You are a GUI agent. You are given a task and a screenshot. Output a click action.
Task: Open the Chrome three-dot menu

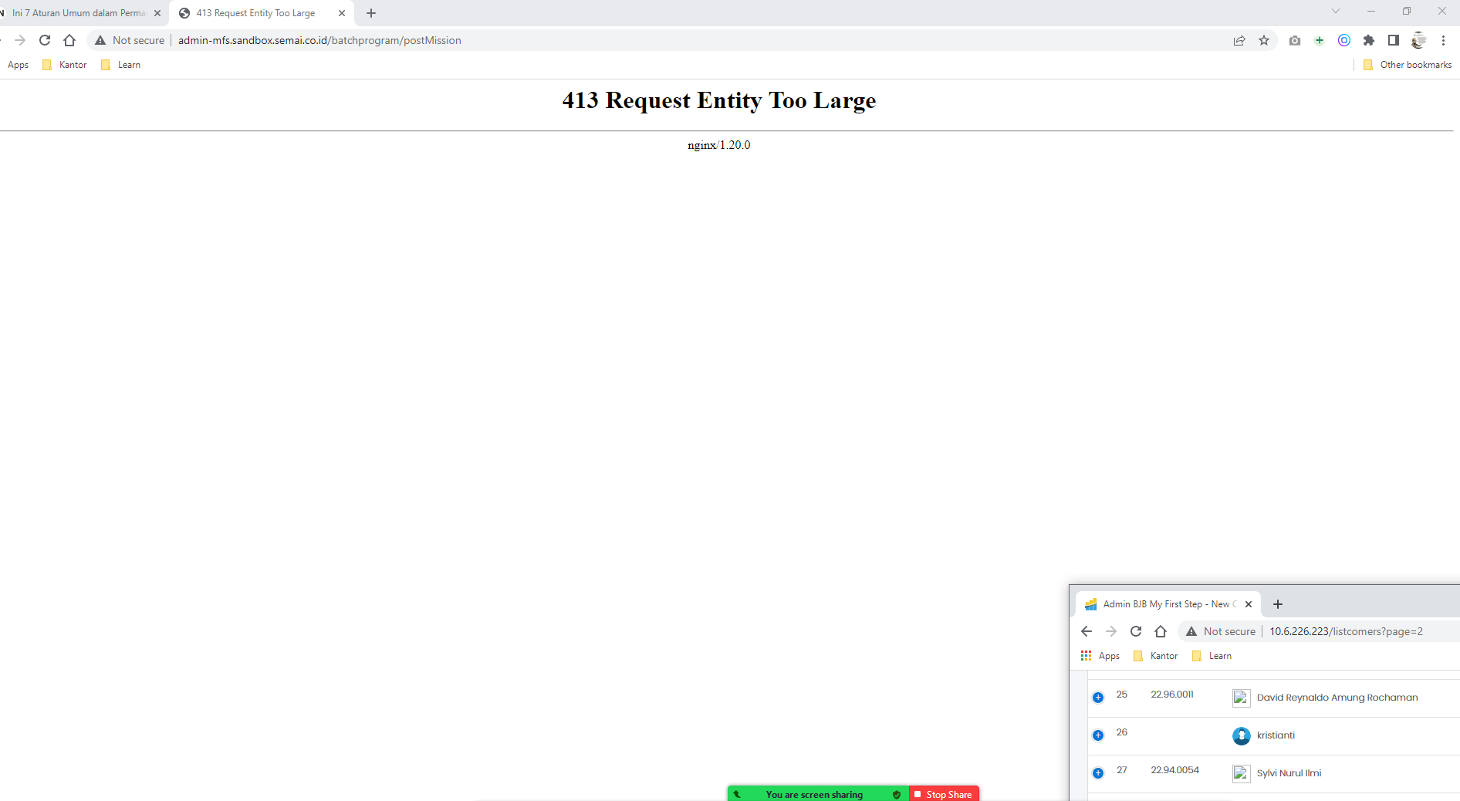[x=1443, y=40]
